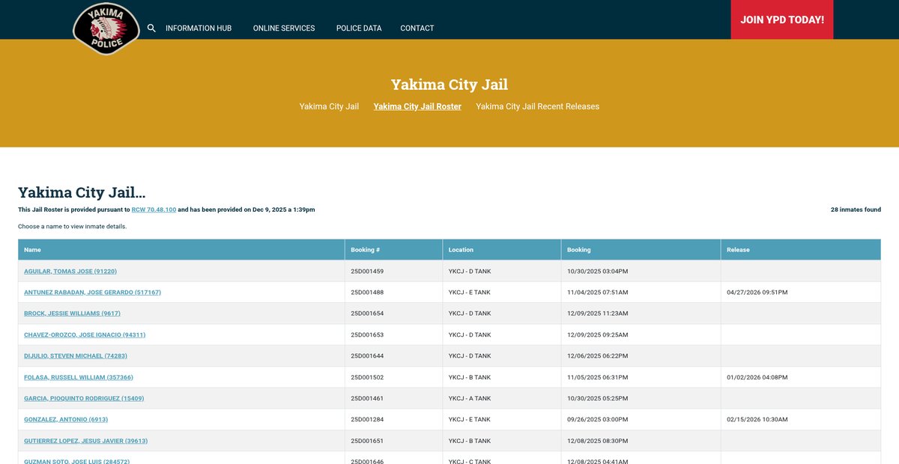Click booking number 25D001644
Screen dimensions: 899x464
click(x=367, y=356)
